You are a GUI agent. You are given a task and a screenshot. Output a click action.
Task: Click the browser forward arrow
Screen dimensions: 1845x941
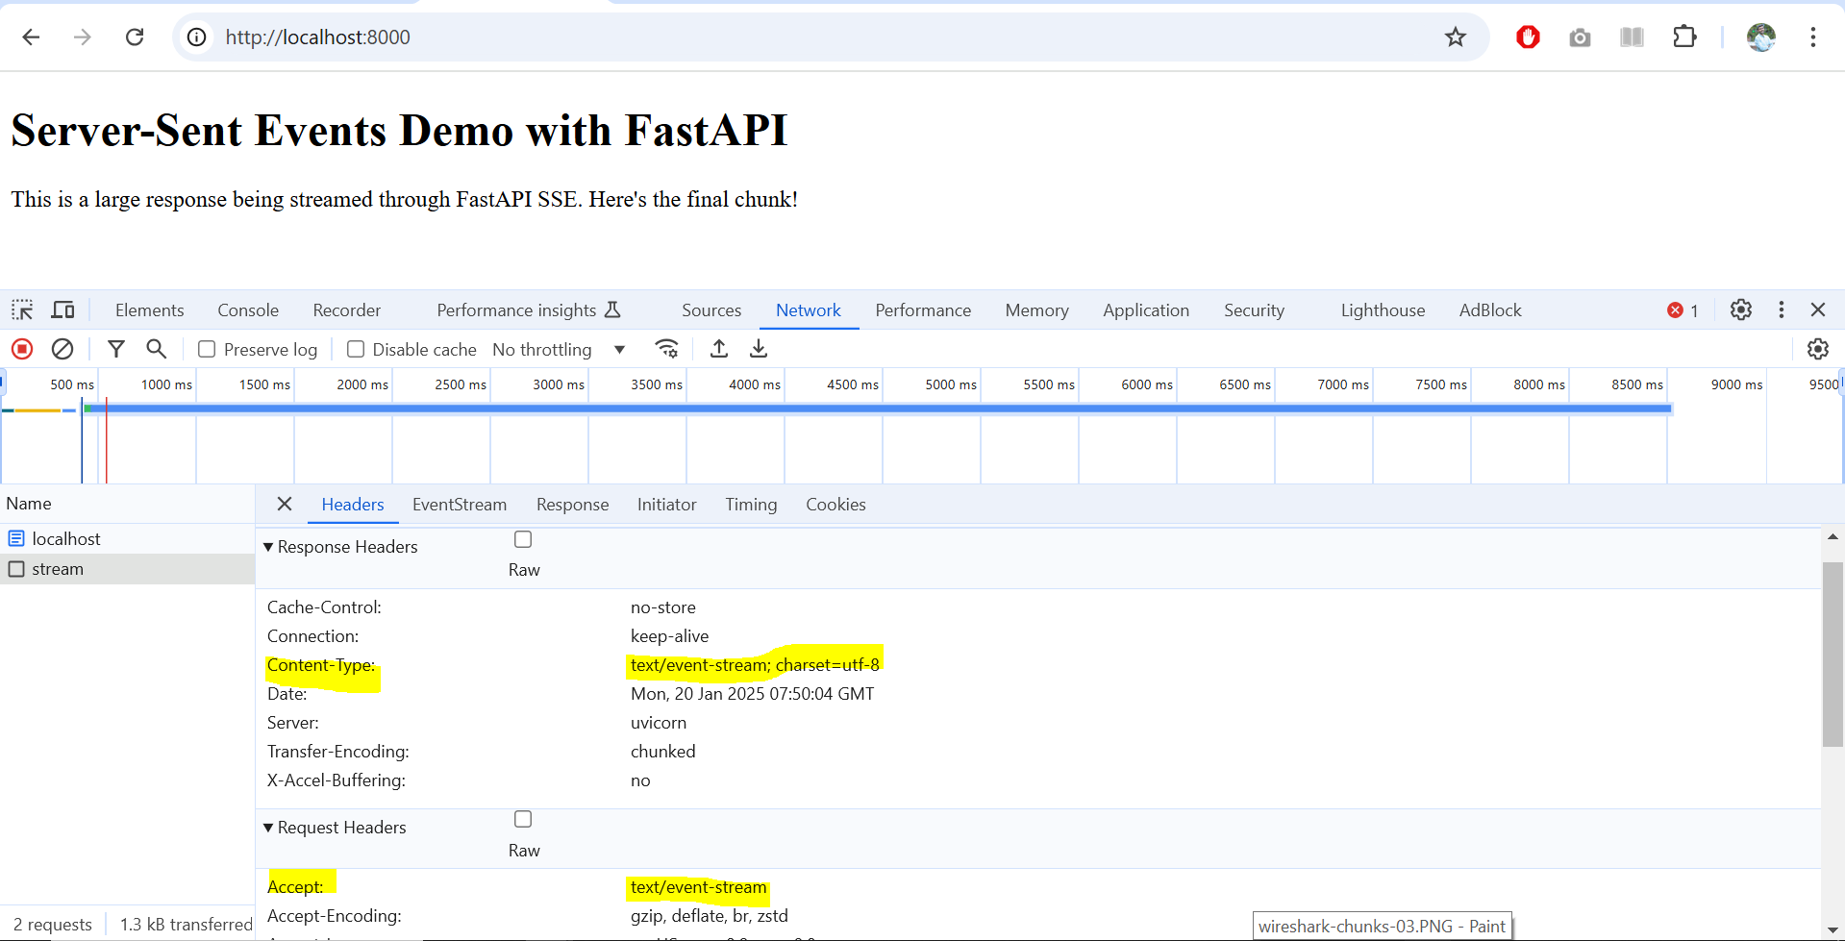click(x=83, y=37)
